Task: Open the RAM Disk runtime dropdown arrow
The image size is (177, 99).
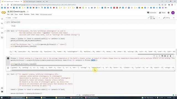Action: [x=159, y=18]
